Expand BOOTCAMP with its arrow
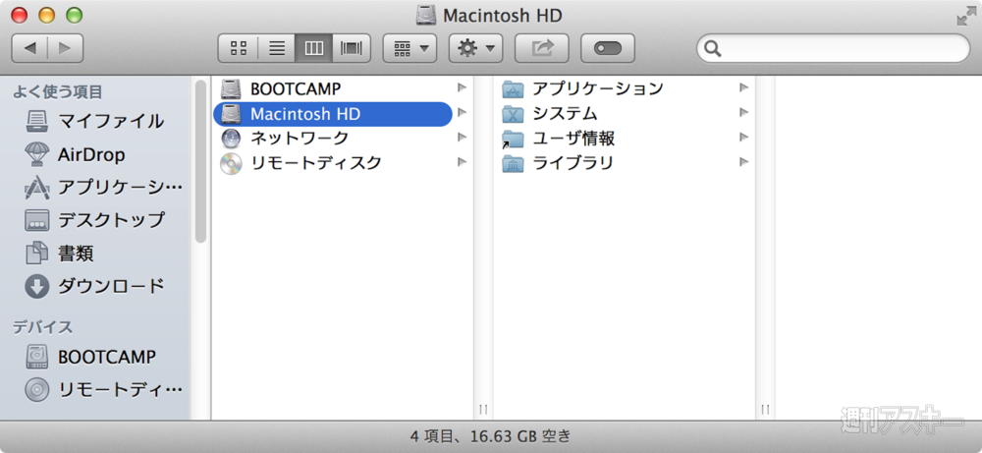982x453 pixels. [463, 87]
